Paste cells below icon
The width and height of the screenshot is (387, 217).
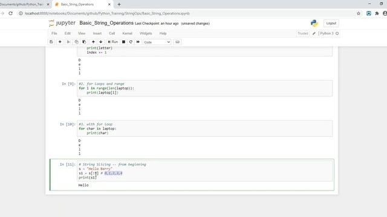click(x=84, y=42)
